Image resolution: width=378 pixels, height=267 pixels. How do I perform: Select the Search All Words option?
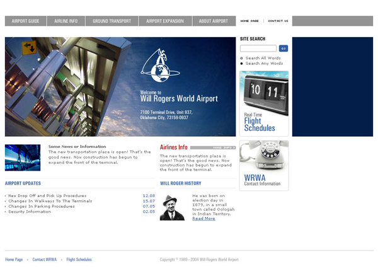[241, 58]
